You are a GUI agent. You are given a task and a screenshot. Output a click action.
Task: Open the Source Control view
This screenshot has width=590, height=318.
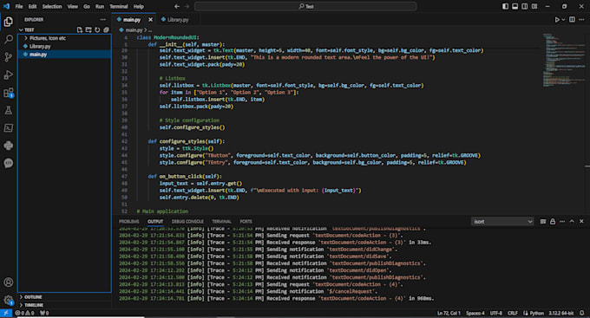tap(9, 57)
